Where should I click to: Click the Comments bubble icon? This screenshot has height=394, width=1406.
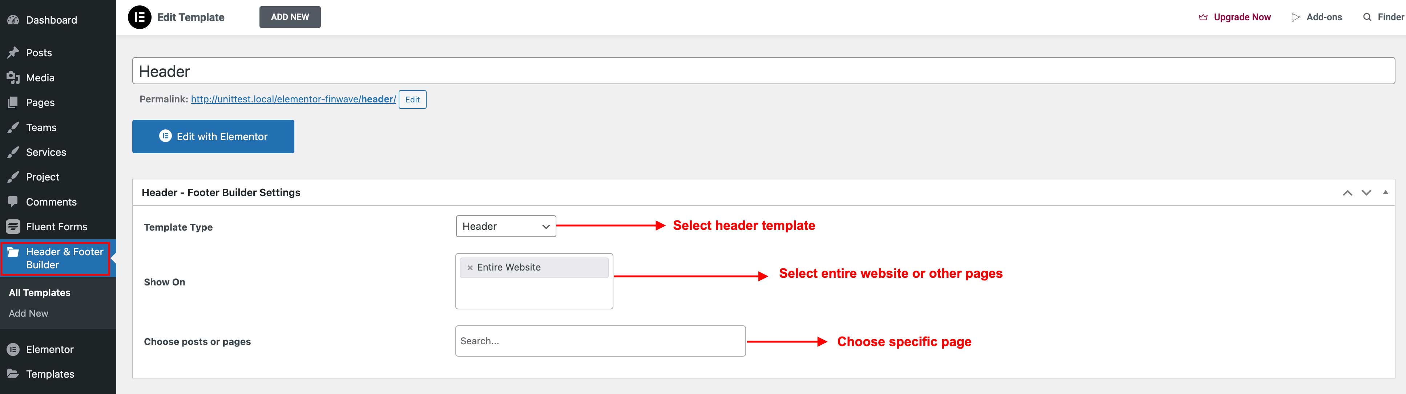click(x=13, y=202)
